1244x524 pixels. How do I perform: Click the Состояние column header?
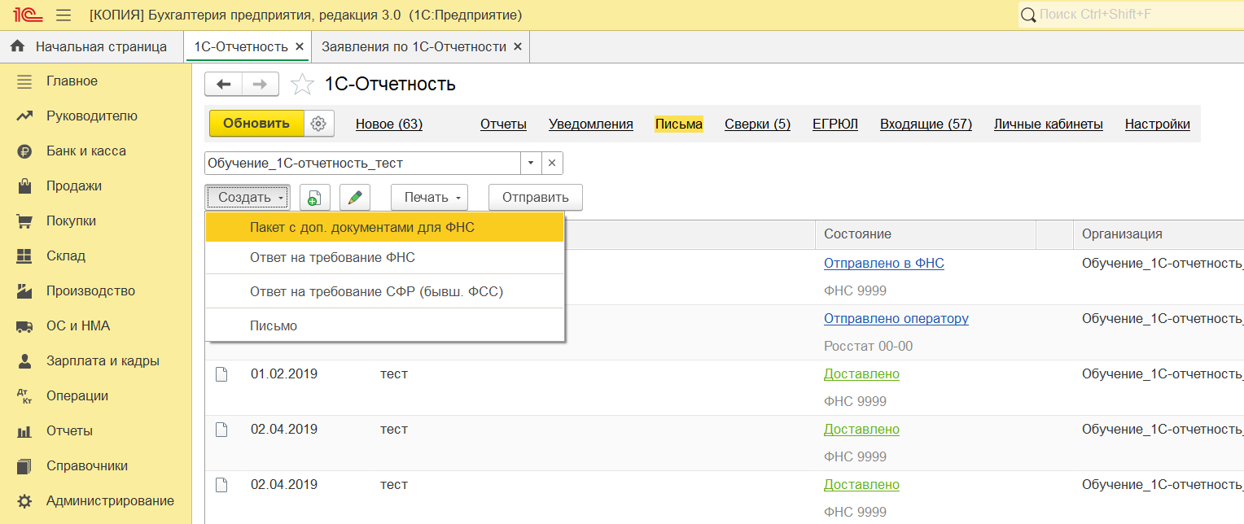pos(925,234)
